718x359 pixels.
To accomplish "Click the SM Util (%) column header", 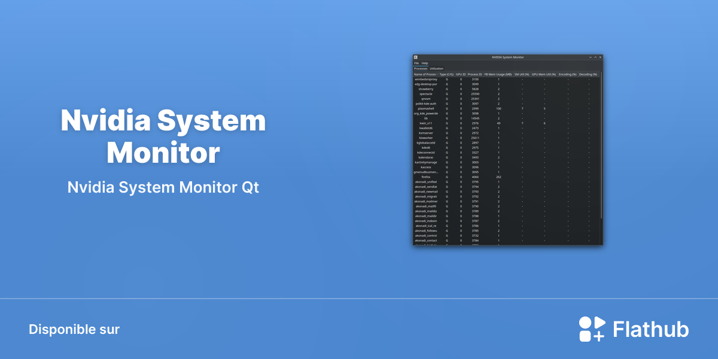I will 522,74.
